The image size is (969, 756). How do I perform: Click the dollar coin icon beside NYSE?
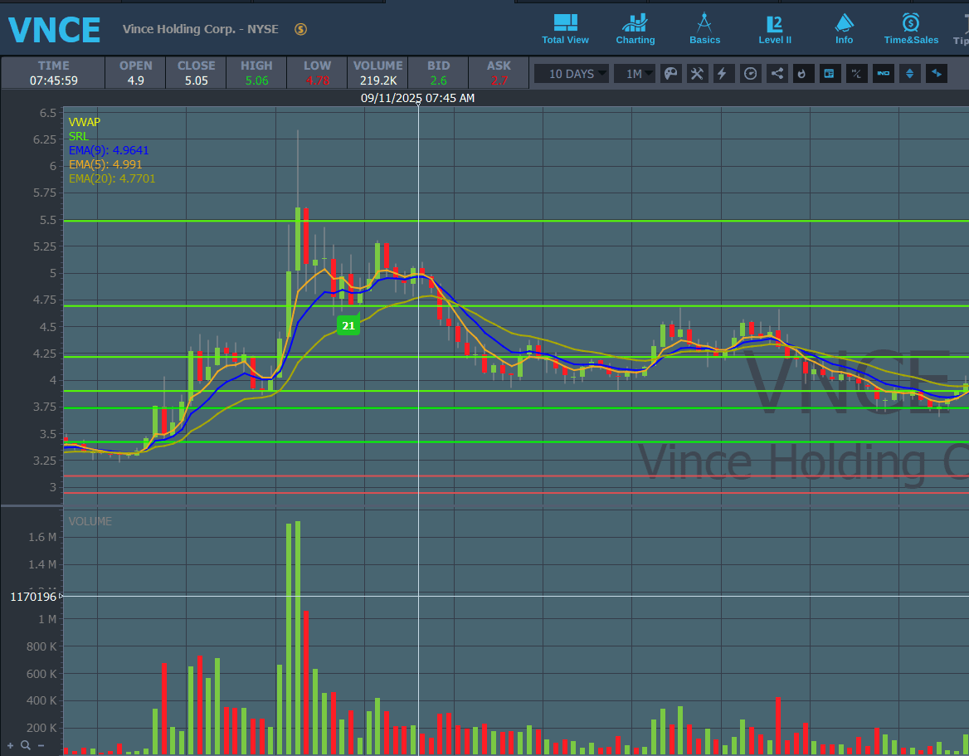point(300,29)
